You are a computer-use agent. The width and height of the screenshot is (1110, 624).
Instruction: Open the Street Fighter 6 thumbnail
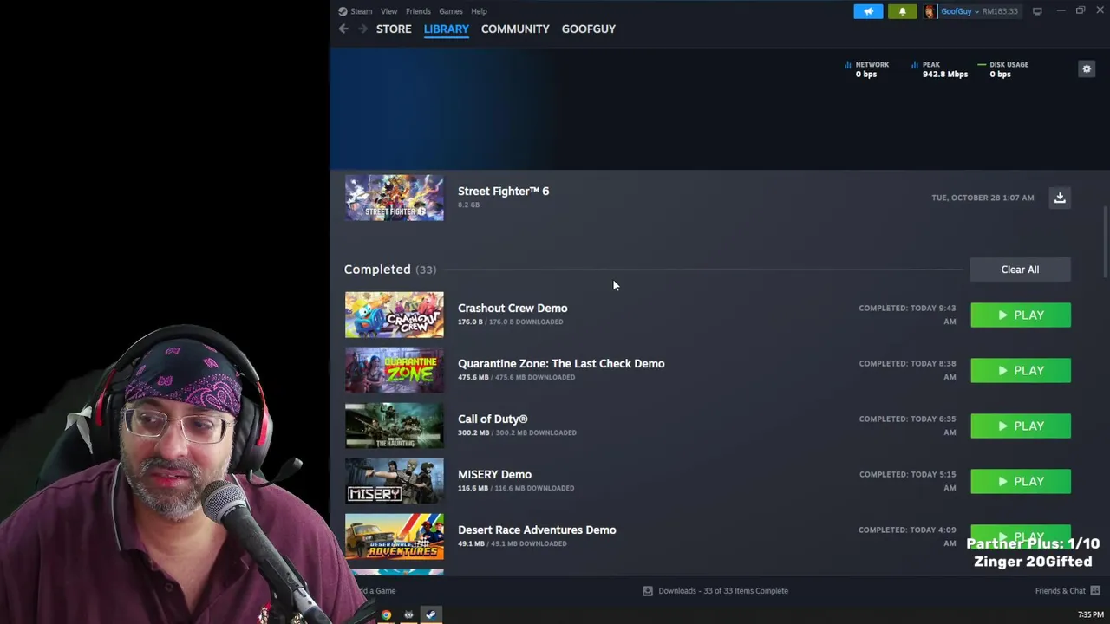(x=394, y=198)
